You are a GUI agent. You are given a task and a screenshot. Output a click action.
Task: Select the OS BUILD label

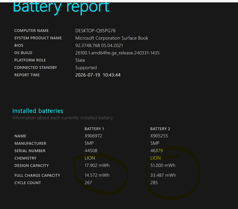point(23,53)
